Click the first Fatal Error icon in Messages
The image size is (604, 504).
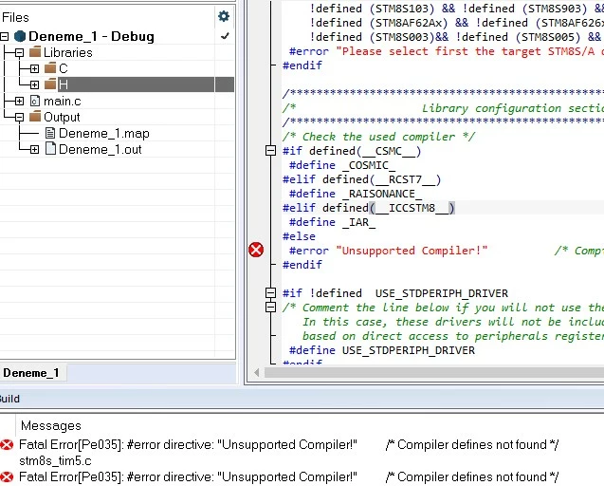7,444
